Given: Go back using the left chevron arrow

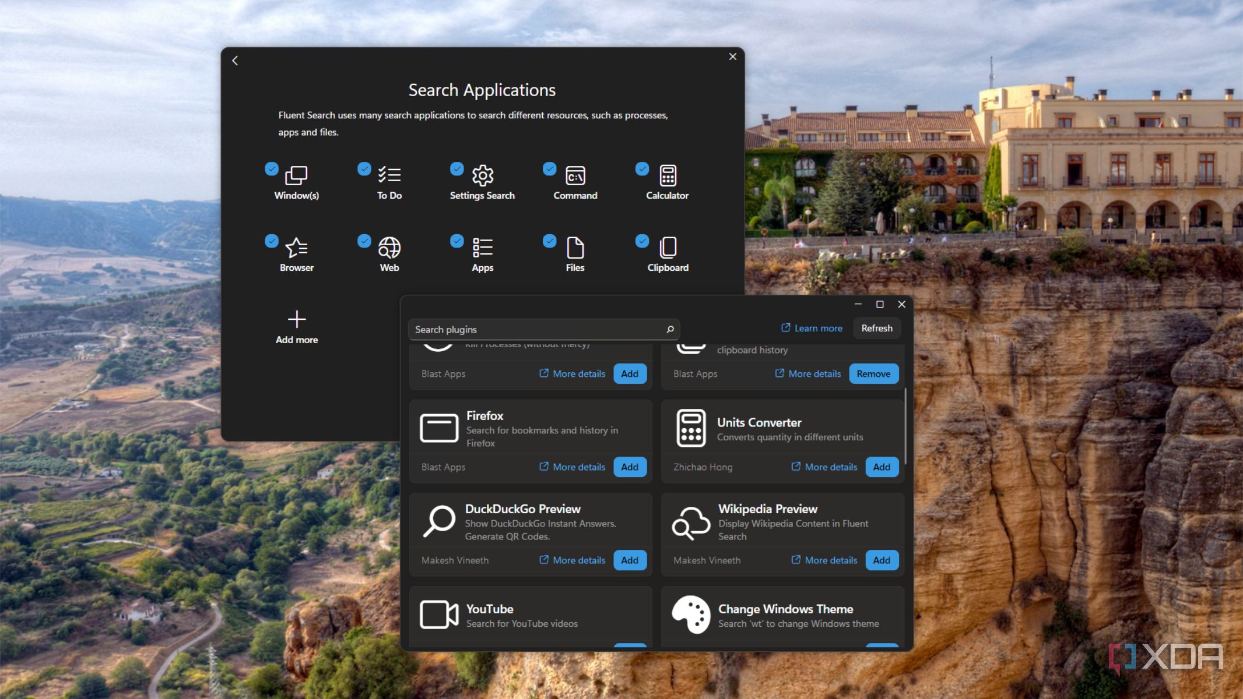Looking at the screenshot, I should (x=235, y=61).
